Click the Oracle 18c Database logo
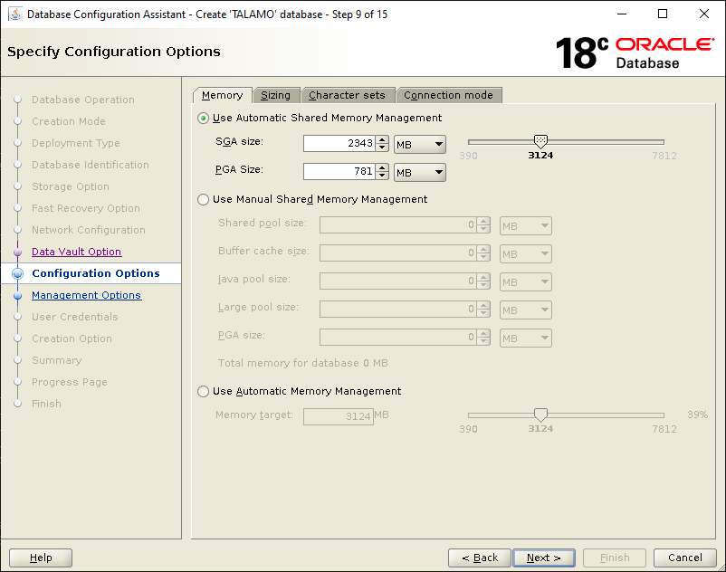Viewport: 726px width, 572px height. [635, 52]
